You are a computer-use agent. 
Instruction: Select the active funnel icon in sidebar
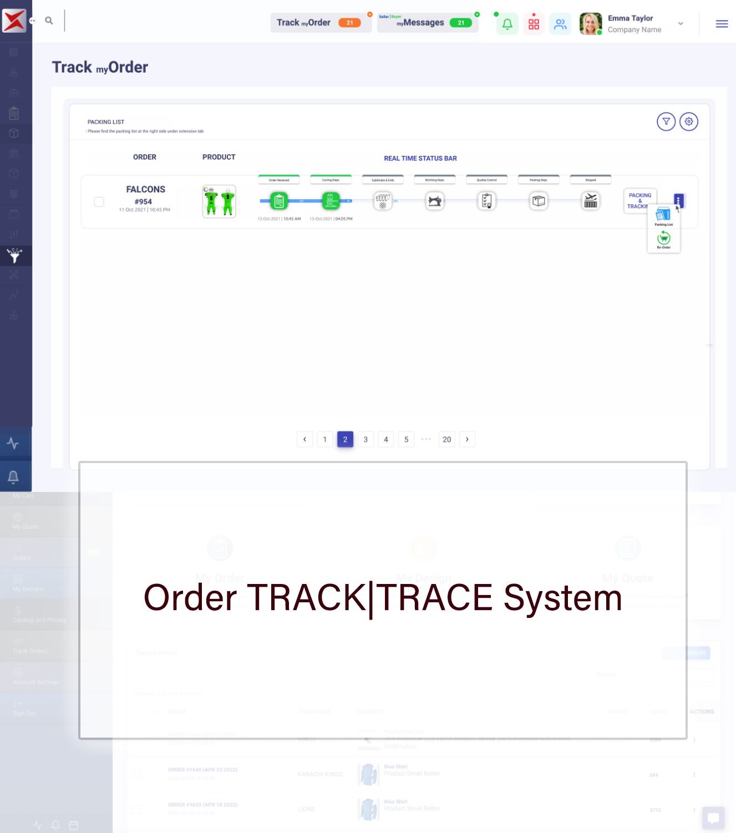tap(14, 255)
